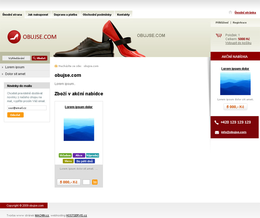Open the MACHIN.cz footer link

42,215
